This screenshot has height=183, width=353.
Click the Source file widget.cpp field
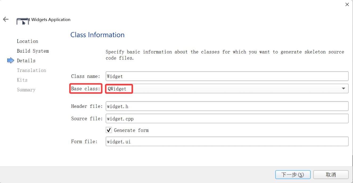click(227, 118)
